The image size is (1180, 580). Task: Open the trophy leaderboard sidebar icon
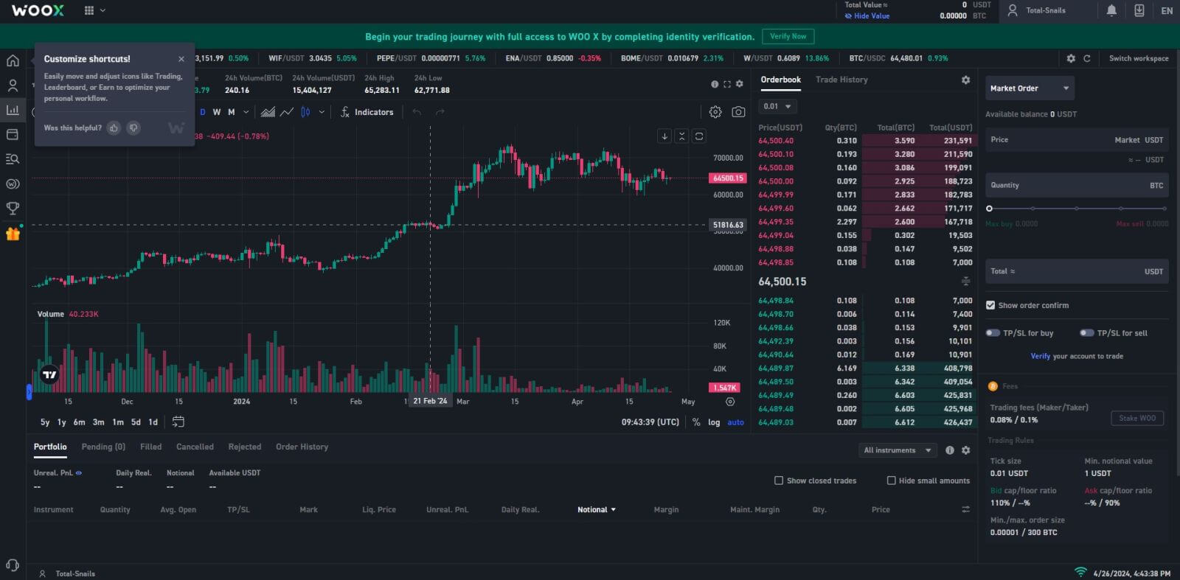coord(13,209)
